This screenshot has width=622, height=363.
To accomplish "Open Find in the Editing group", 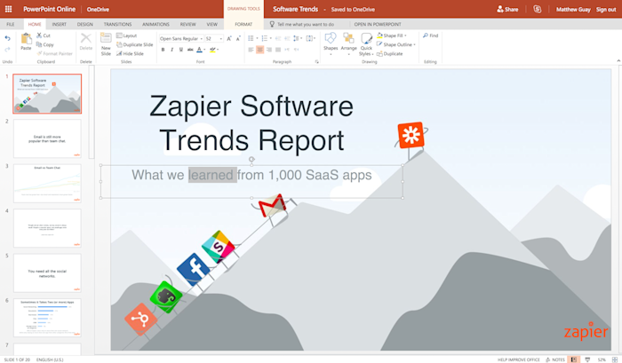I will (430, 36).
